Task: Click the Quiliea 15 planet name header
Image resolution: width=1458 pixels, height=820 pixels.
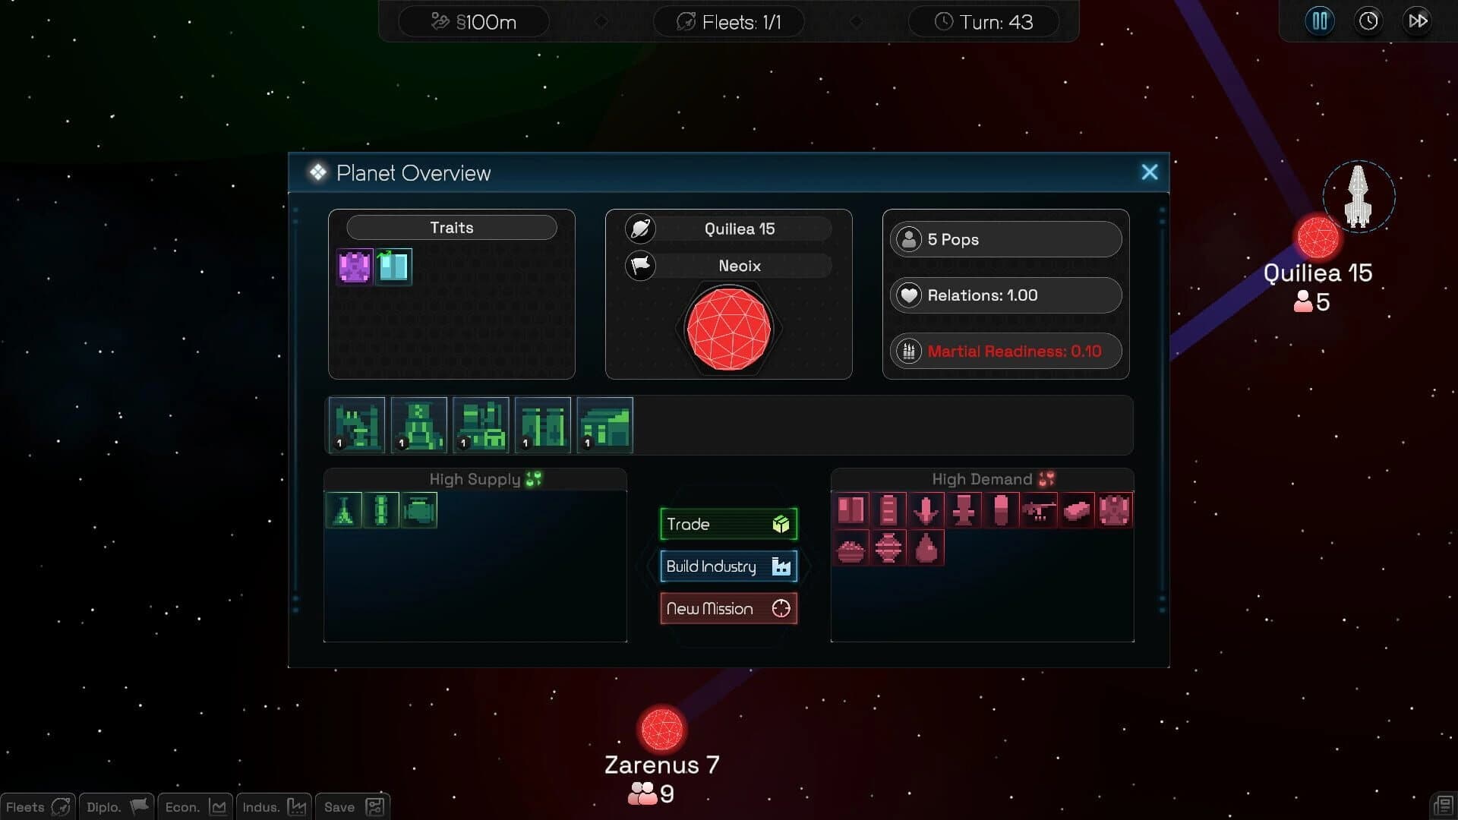Action: pyautogui.click(x=740, y=228)
